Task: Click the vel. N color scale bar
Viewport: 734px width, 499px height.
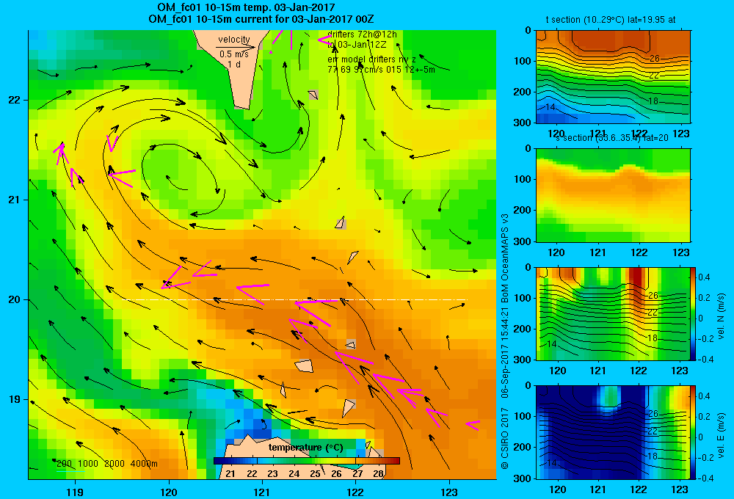Action: click(694, 313)
